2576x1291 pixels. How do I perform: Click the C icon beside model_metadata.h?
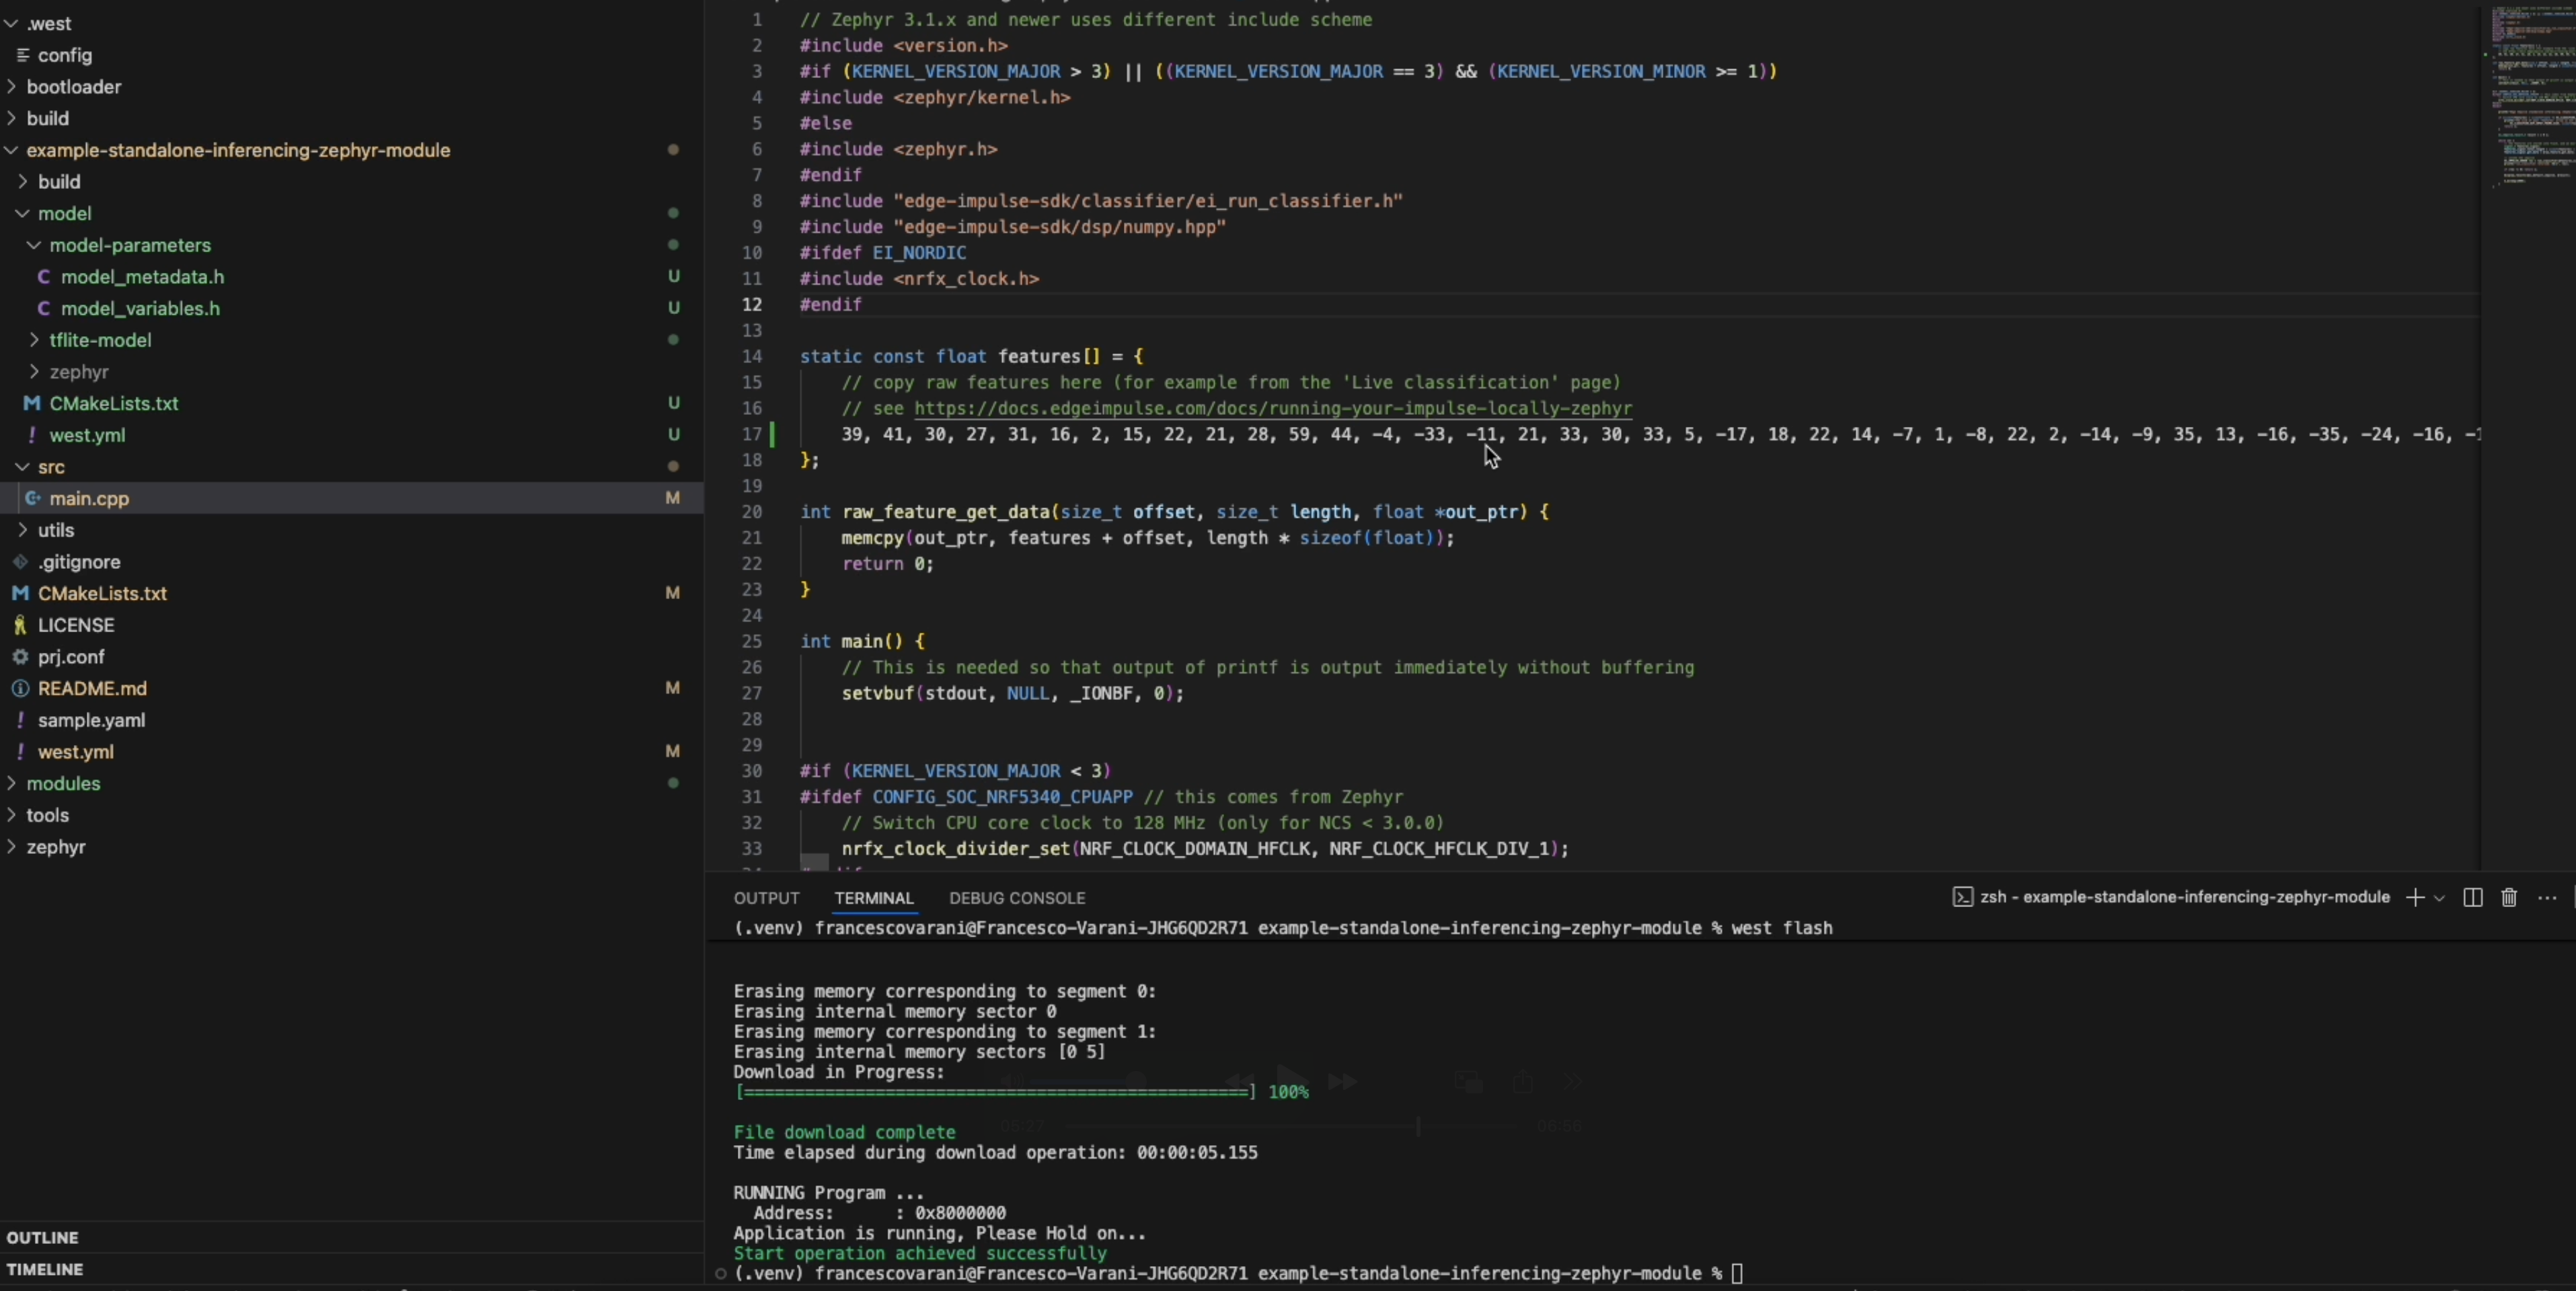(44, 277)
